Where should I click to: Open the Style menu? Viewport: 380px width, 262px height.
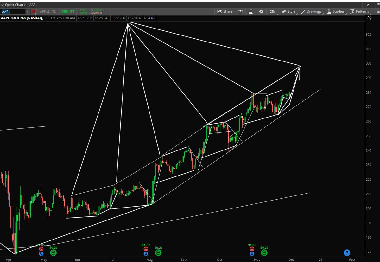click(290, 11)
